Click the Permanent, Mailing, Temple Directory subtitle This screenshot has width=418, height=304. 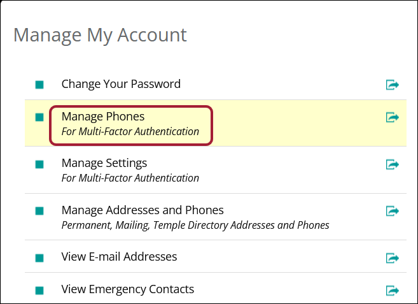[195, 225]
